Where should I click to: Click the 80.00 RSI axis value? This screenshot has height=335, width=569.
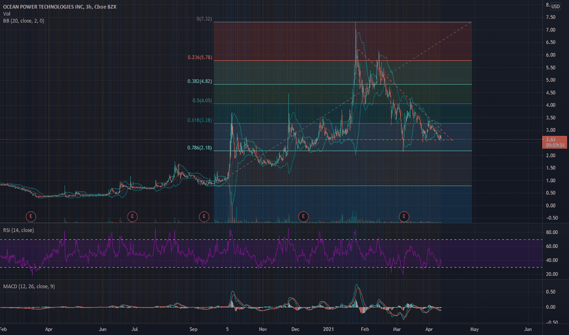[552, 232]
